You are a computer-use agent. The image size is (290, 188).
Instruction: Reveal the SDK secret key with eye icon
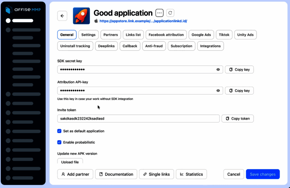pyautogui.click(x=218, y=70)
